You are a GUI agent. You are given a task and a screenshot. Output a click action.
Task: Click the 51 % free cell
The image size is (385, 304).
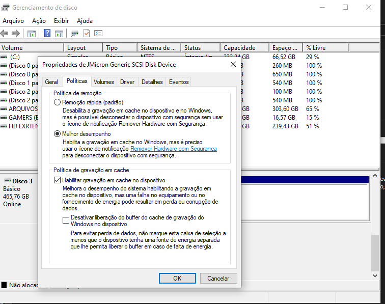312,126
